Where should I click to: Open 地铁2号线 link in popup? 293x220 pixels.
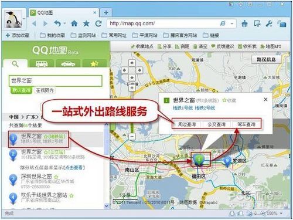[205, 108]
